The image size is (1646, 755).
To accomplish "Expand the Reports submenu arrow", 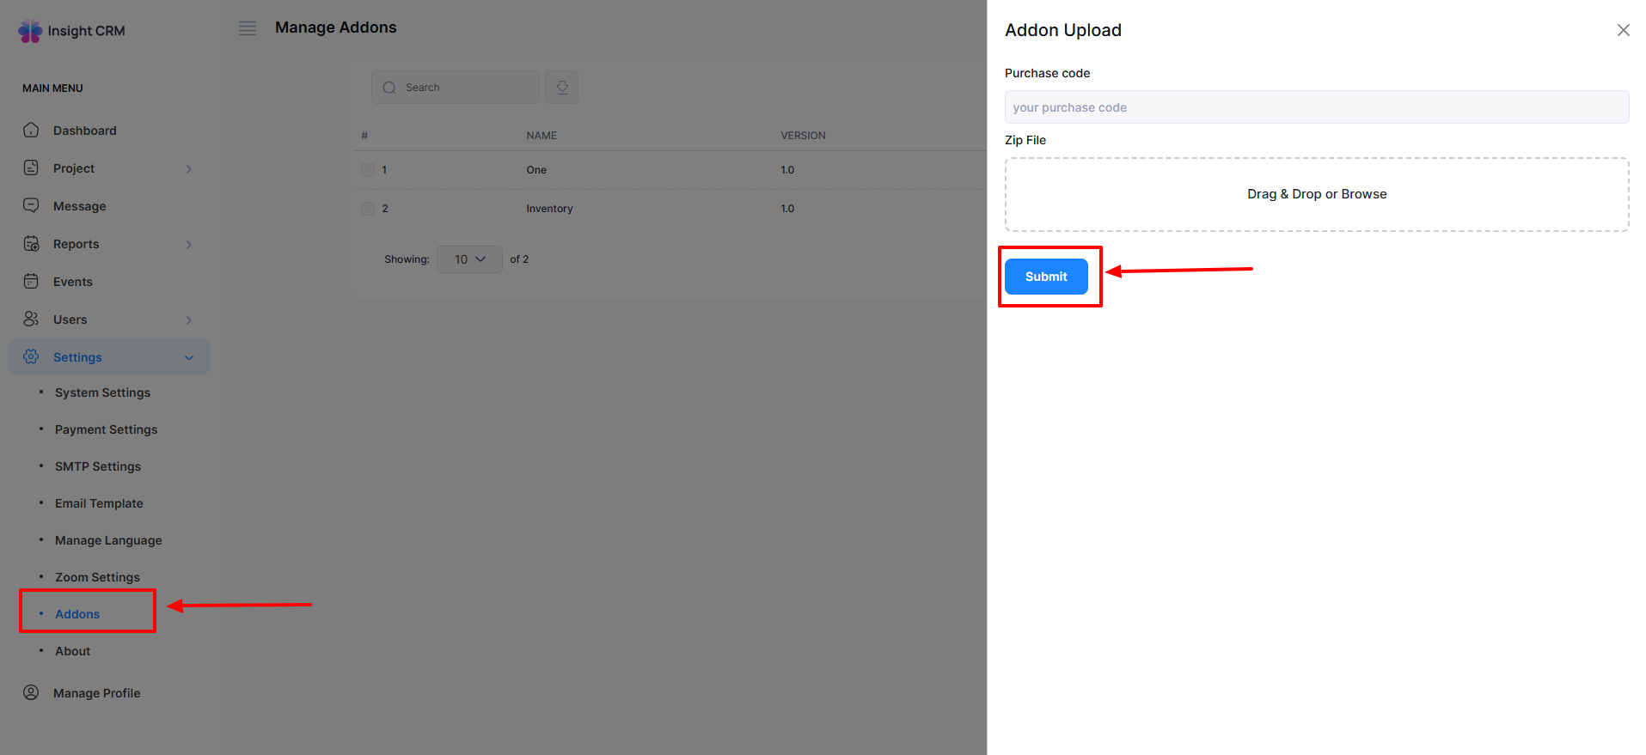I will pyautogui.click(x=189, y=245).
